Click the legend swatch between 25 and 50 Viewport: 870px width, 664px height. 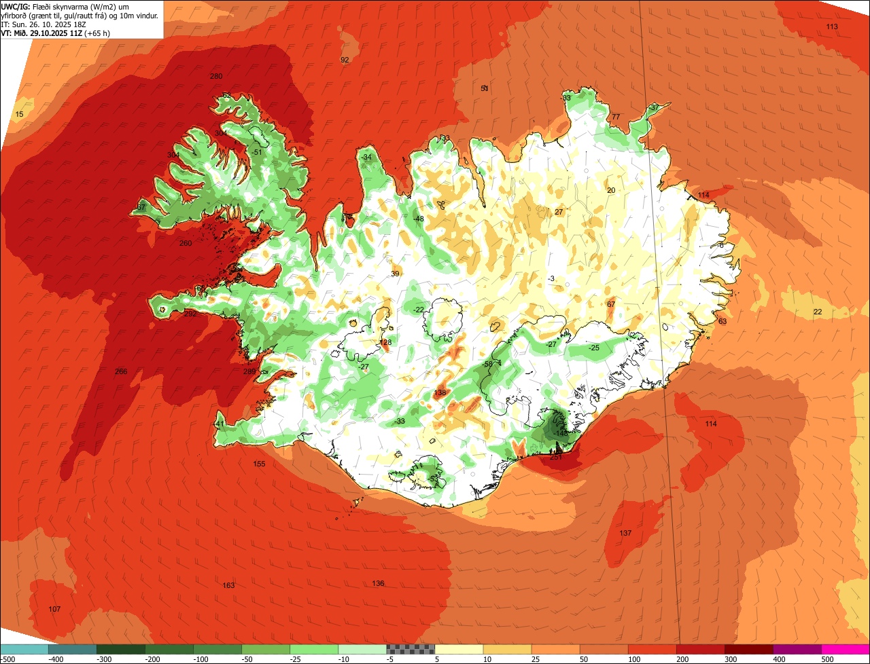click(x=555, y=649)
